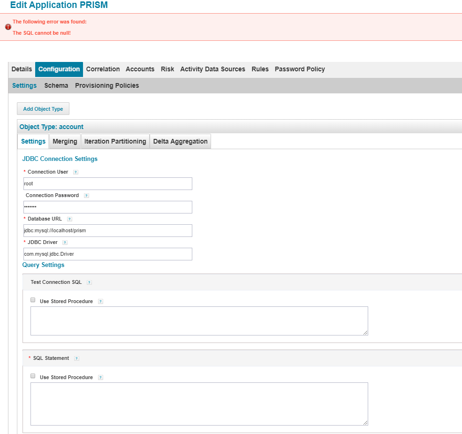Open help icon for Database URL
Image resolution: width=462 pixels, height=434 pixels.
(x=69, y=219)
